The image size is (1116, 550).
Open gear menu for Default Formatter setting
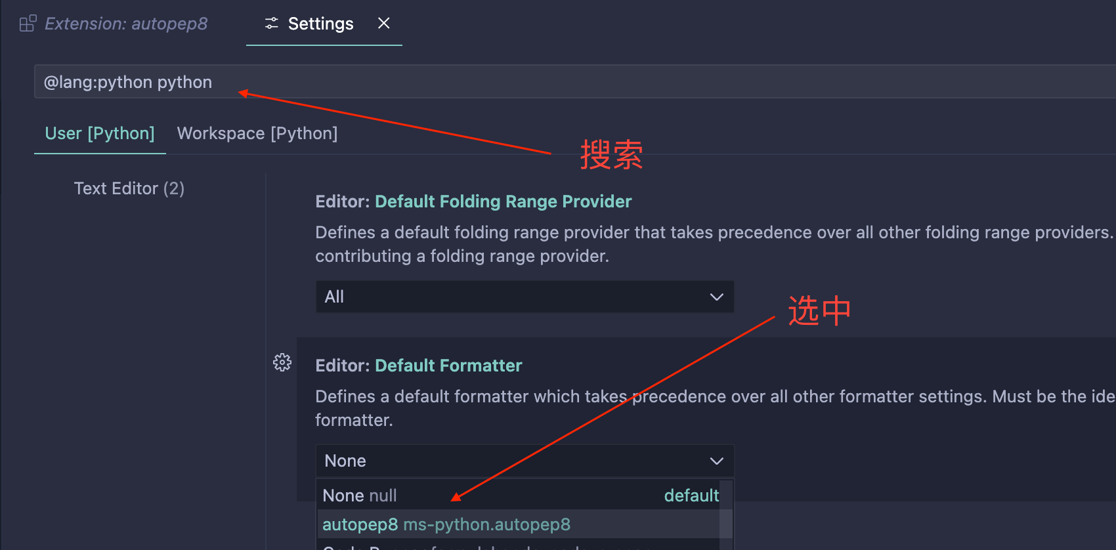click(282, 362)
